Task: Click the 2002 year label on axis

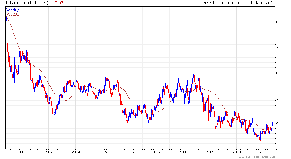Action: tap(22, 152)
